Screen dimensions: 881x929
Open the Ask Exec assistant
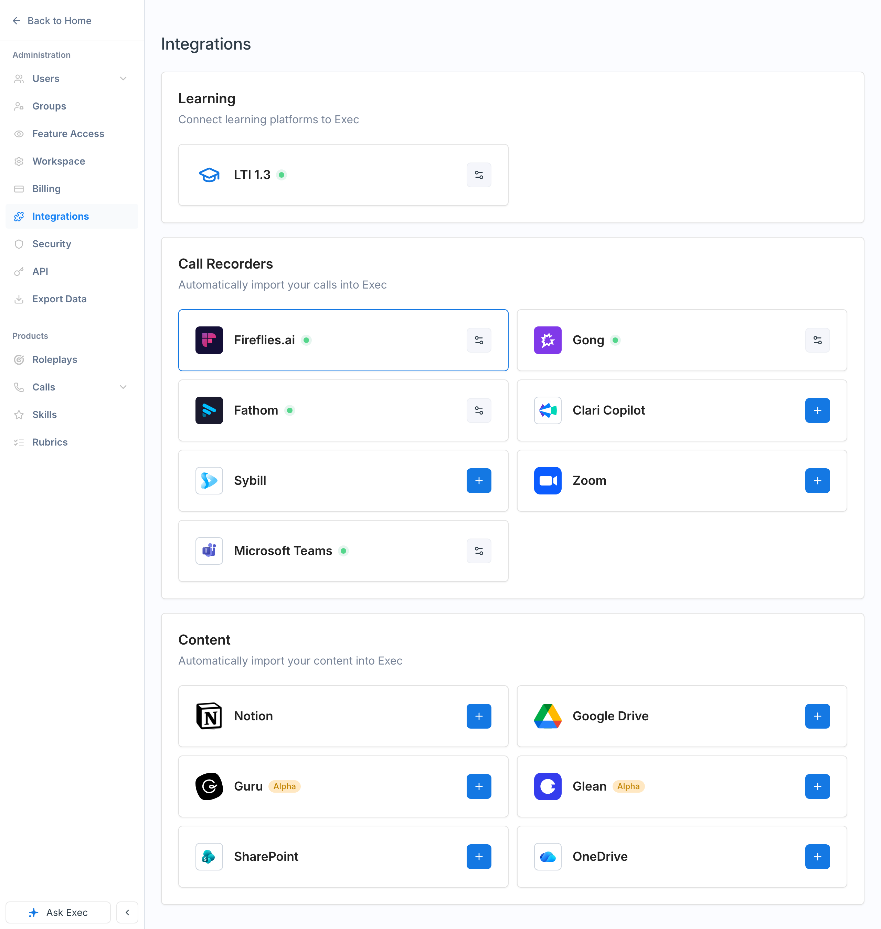coord(58,912)
